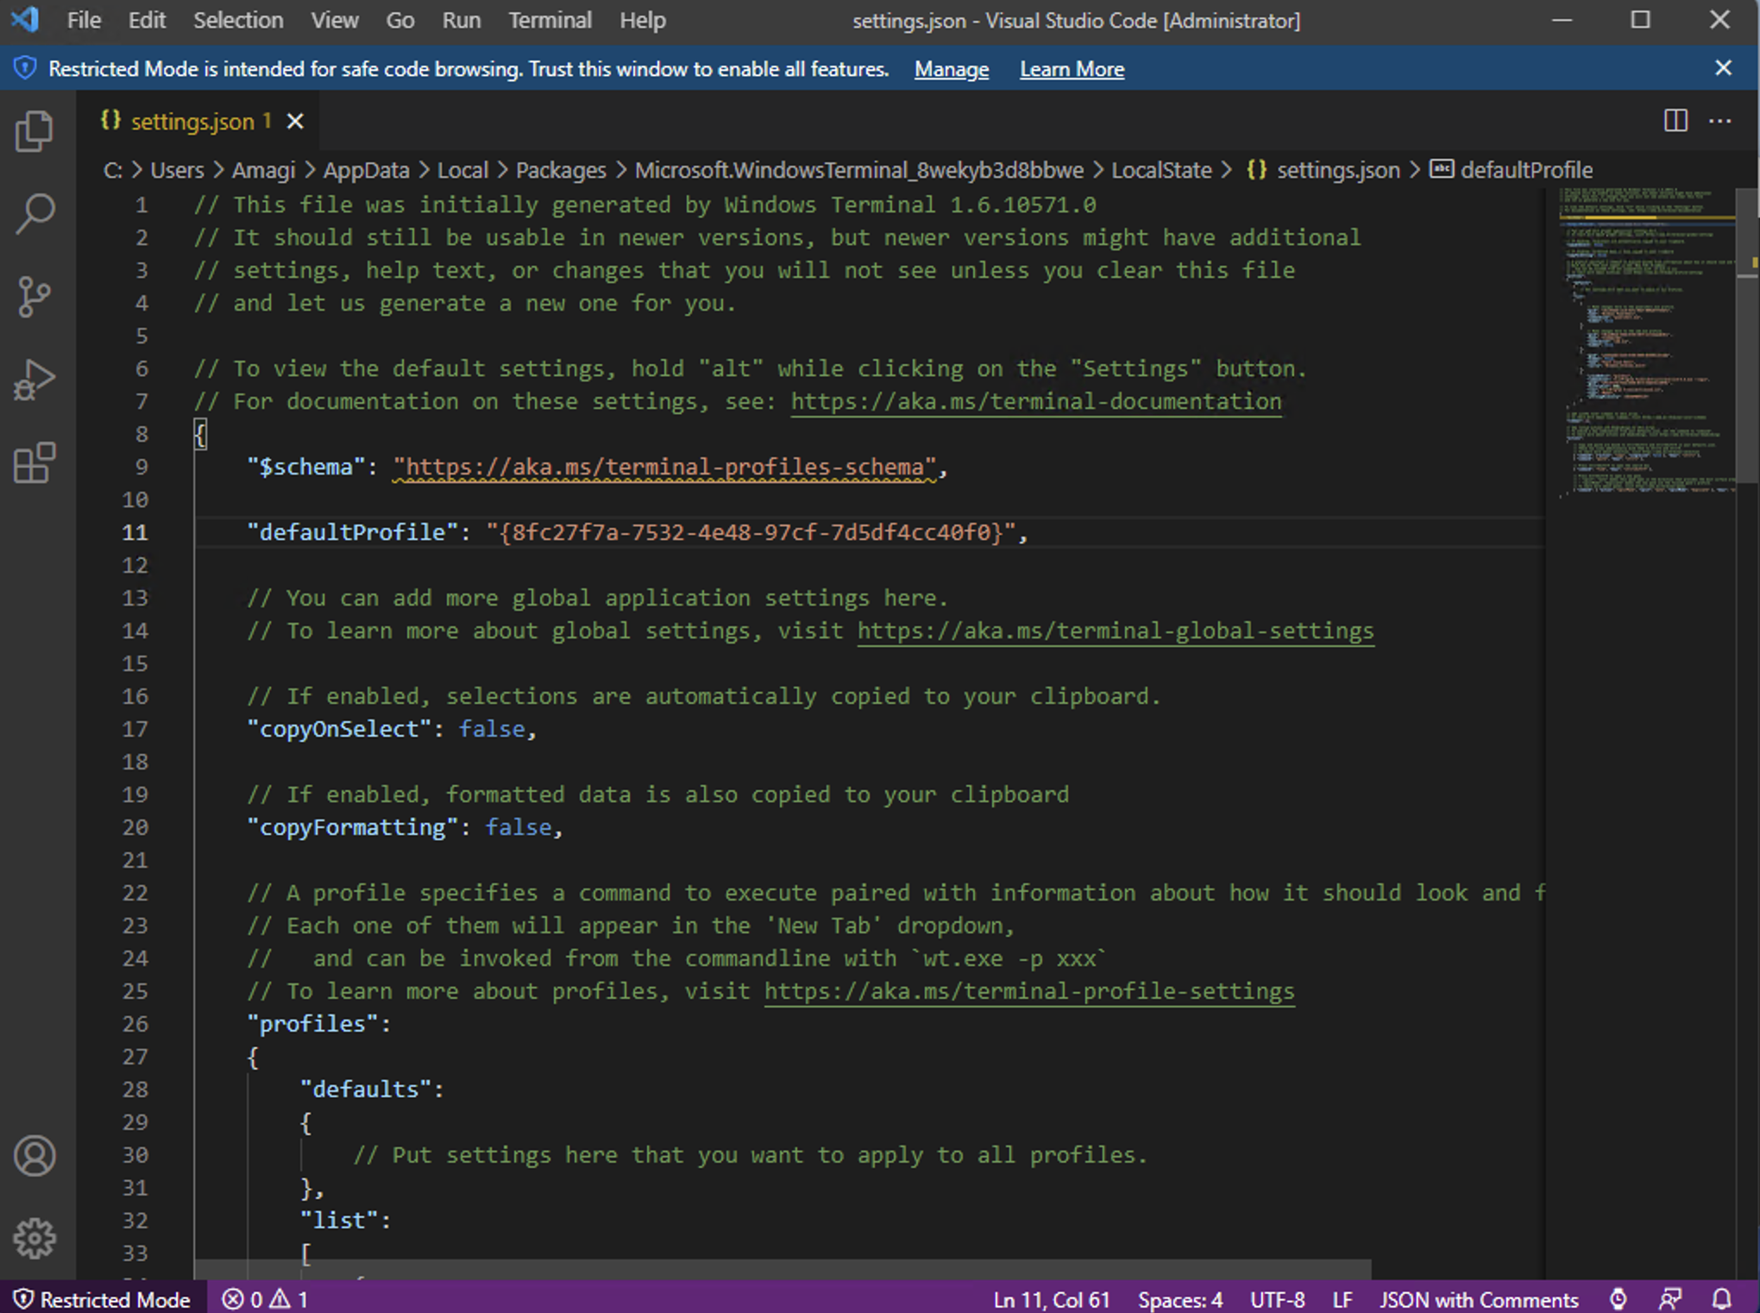Screen dimensions: 1760x1313
Task: Click Manage link in Restricted Mode banner
Action: (951, 69)
